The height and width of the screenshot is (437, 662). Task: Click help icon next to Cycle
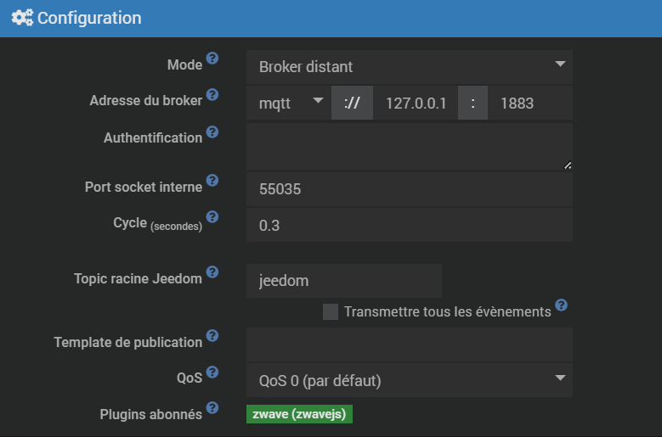212,216
